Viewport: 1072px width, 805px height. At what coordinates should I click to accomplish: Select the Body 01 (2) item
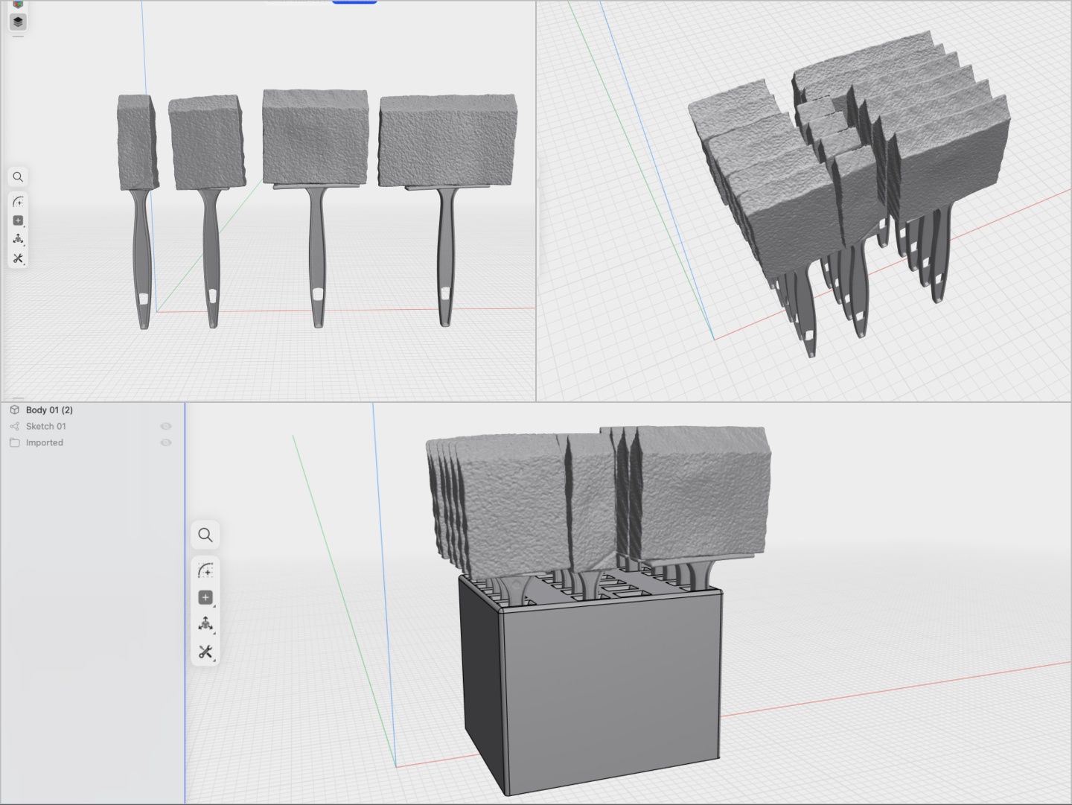pyautogui.click(x=49, y=410)
